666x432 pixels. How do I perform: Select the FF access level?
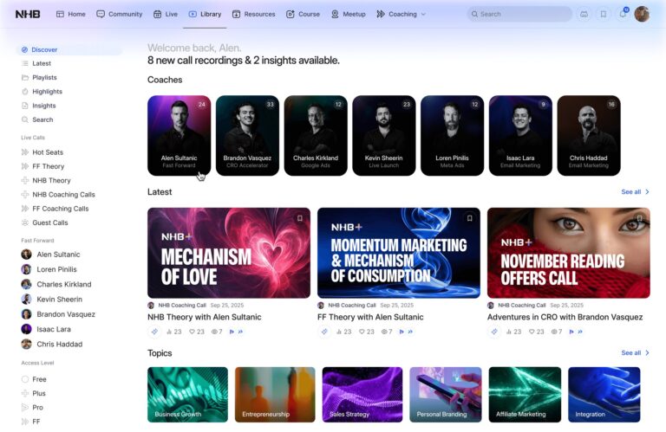(30, 422)
